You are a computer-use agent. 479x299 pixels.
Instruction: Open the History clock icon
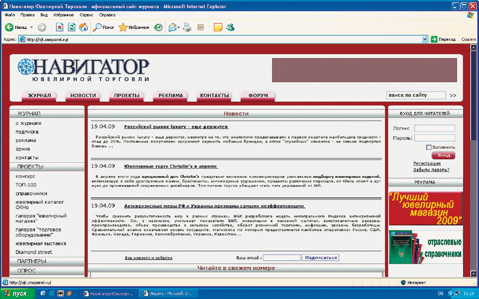point(158,28)
